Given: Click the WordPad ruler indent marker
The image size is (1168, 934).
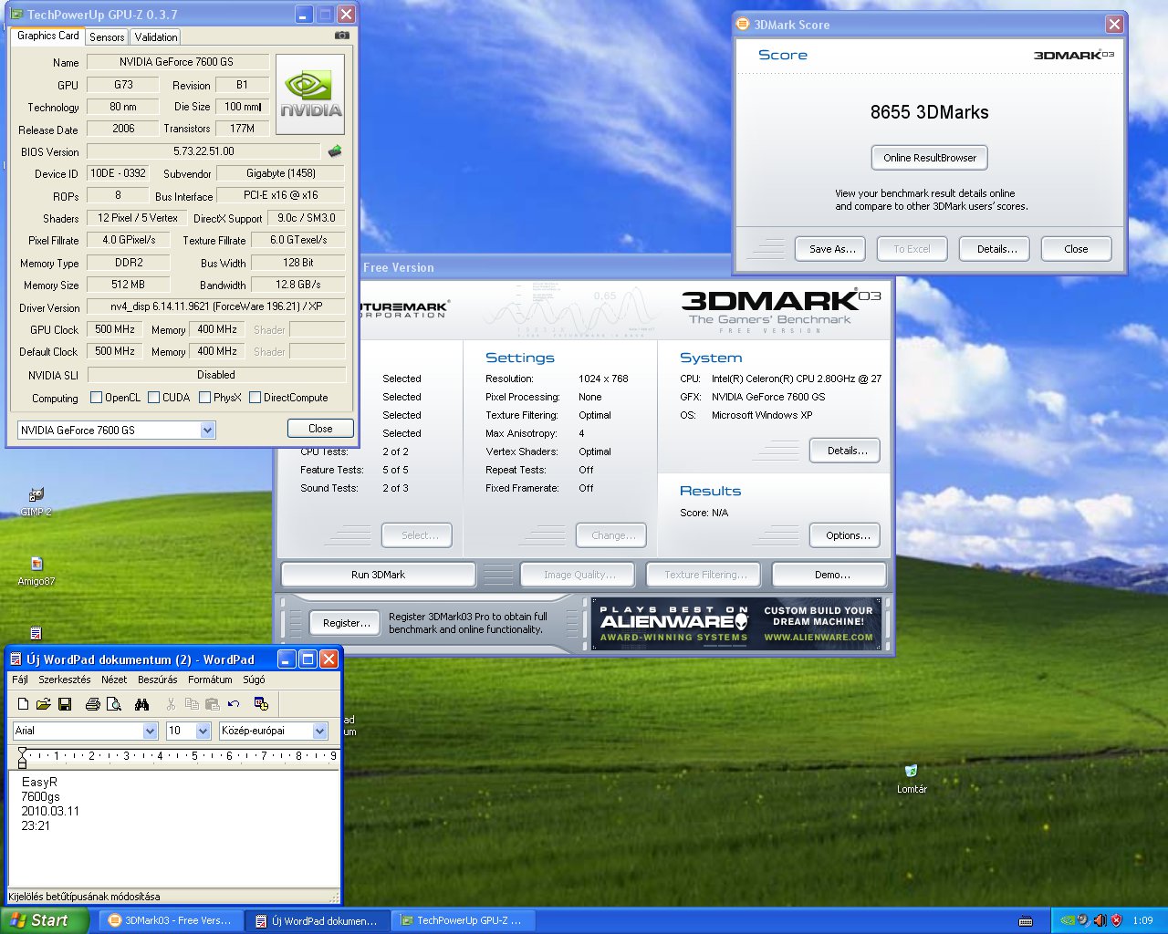Looking at the screenshot, I should (x=22, y=757).
